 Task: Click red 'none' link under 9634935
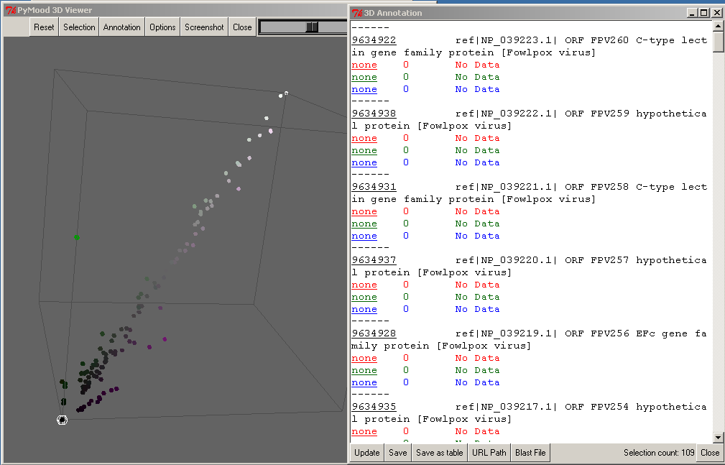point(364,431)
